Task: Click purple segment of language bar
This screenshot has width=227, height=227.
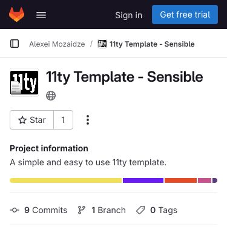Action: (x=143, y=180)
